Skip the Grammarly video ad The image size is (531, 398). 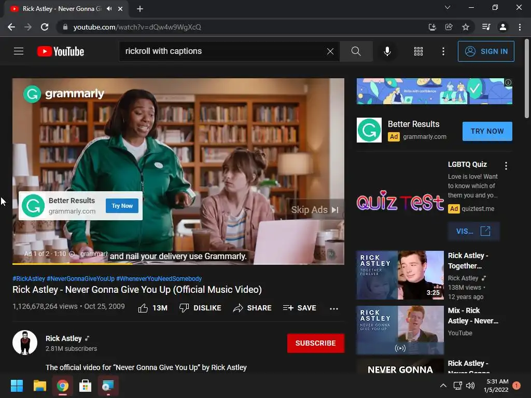(x=315, y=210)
